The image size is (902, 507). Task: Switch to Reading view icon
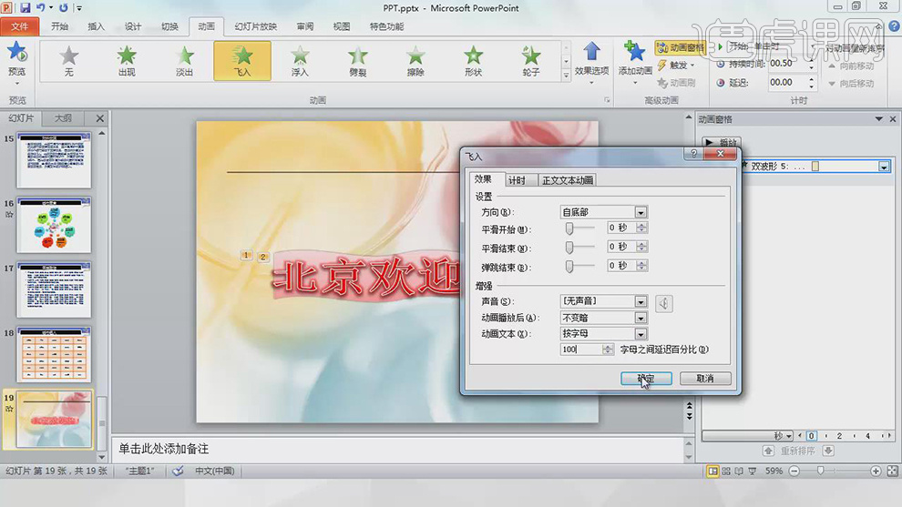click(739, 471)
